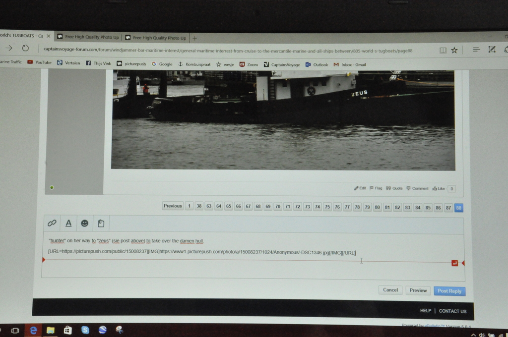This screenshot has width=508, height=337.
Task: Go to page 75
Action: (x=327, y=207)
